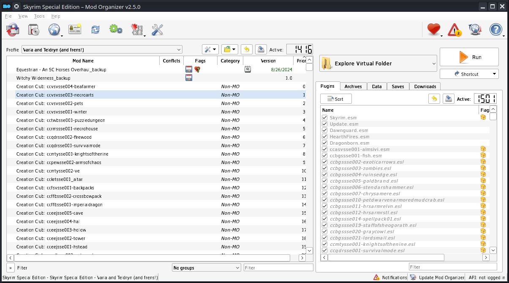Viewport: 509px width, 283px height.
Task: Click the mod list horizontal scrollbar
Action: tap(152, 257)
